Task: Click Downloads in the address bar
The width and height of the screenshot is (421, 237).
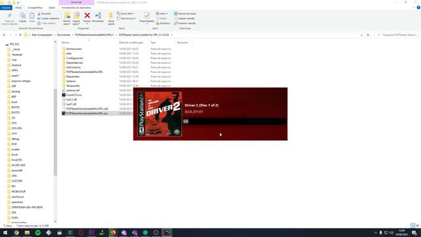Action: 64,35
